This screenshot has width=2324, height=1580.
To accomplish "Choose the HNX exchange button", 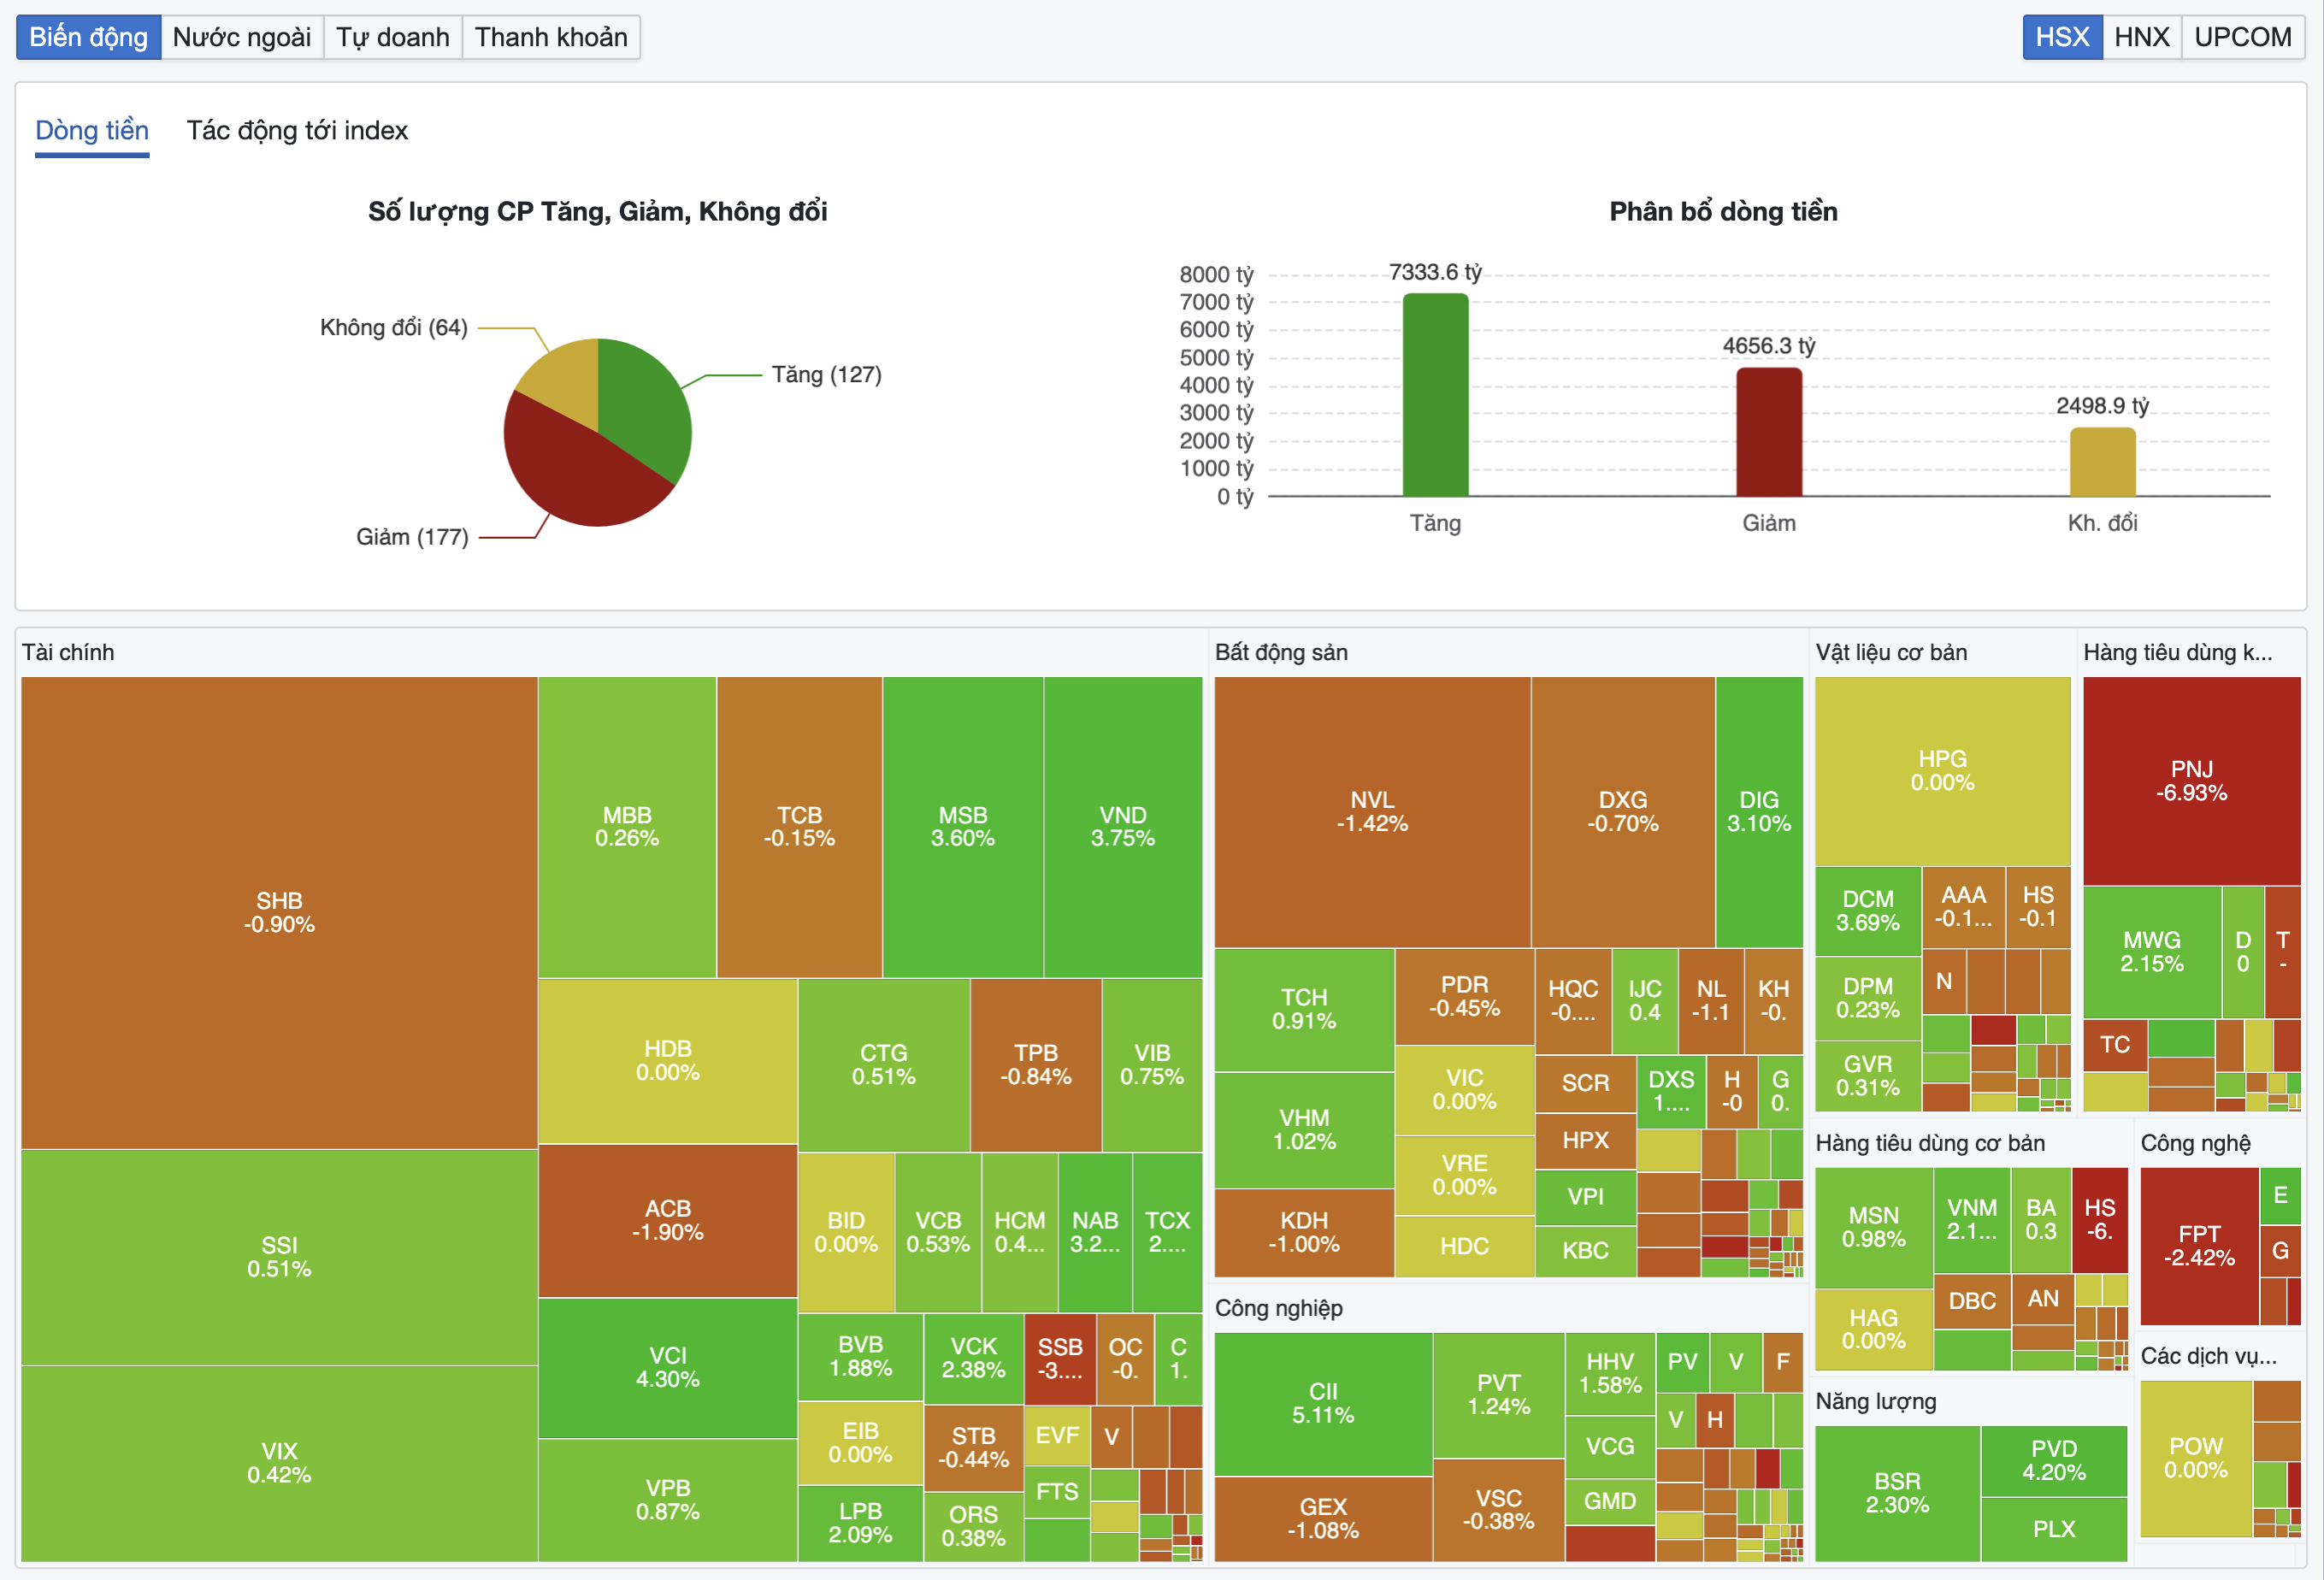I will 2141,37.
